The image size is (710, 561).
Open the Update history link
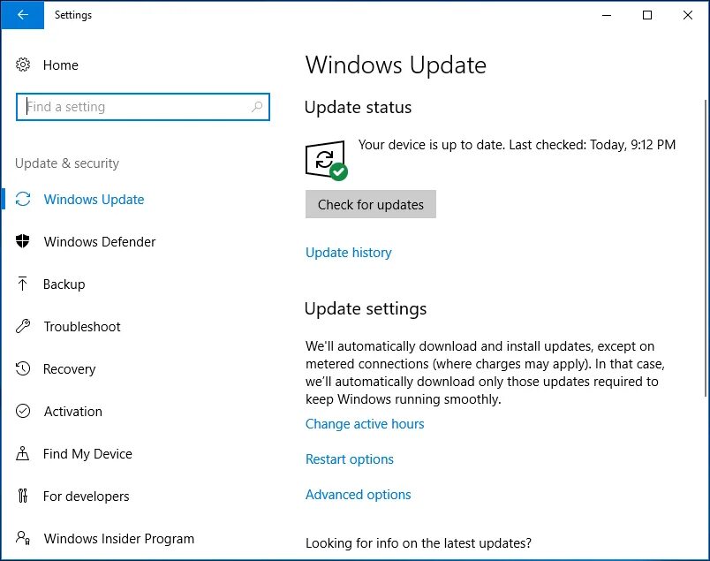point(348,253)
